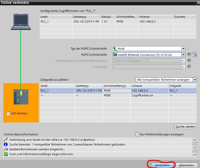The height and width of the screenshot is (168, 200).
Task: Open Alle kompatiblen Teilnehmer anzeigen dropdown
Action: click(x=194, y=80)
